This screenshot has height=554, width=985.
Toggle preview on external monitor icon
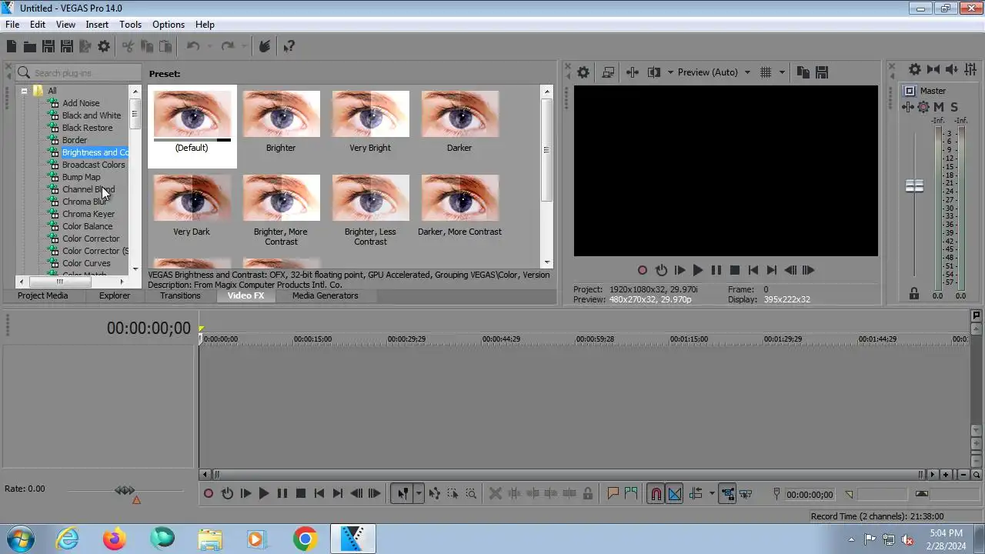(608, 72)
